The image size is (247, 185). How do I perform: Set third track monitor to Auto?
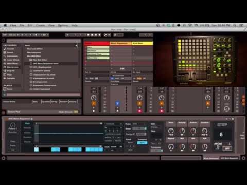tap(139, 78)
